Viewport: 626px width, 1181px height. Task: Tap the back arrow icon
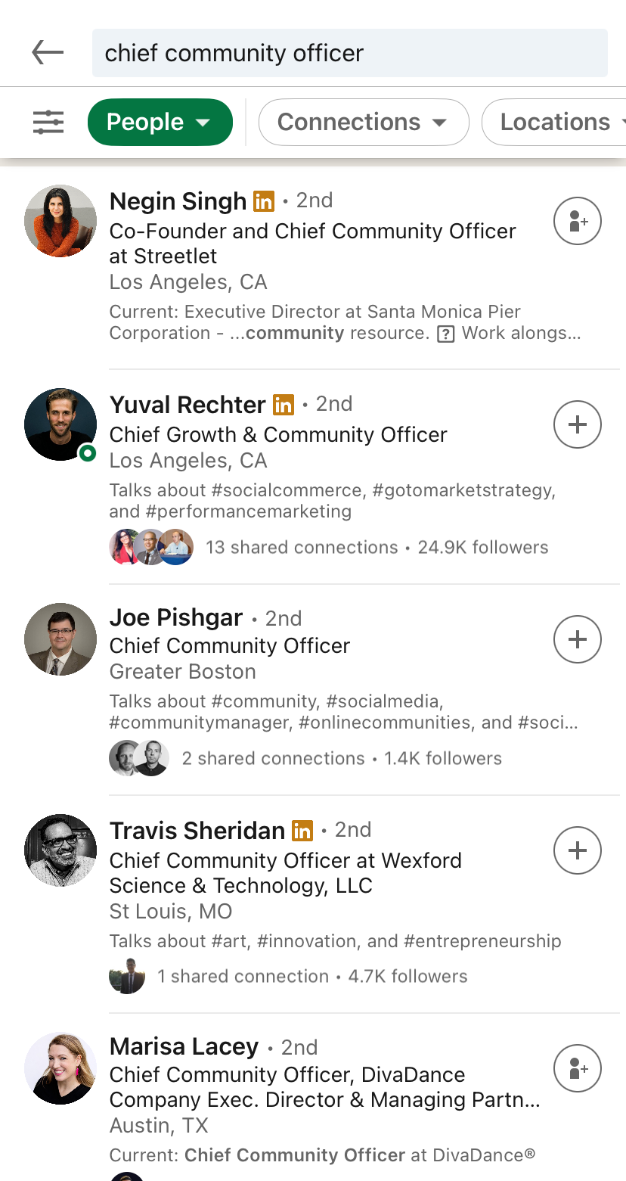point(48,53)
